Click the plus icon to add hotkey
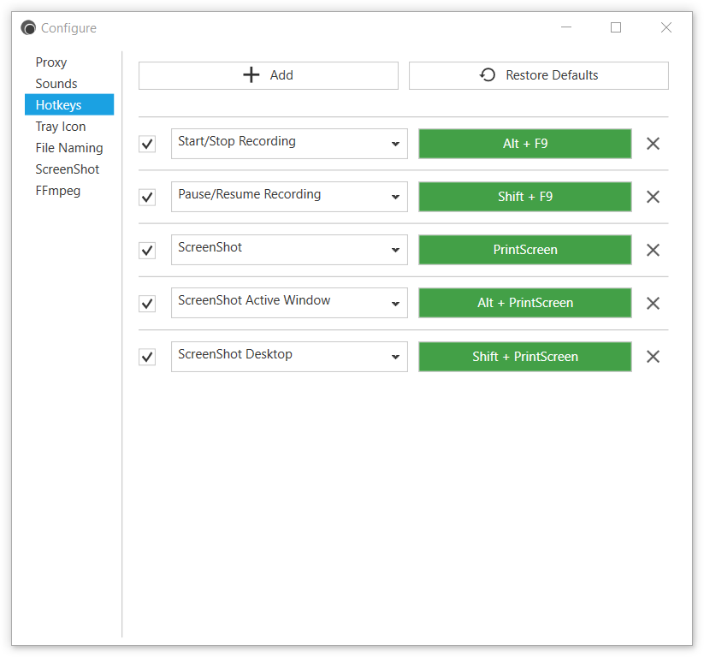704x657 pixels. point(251,75)
